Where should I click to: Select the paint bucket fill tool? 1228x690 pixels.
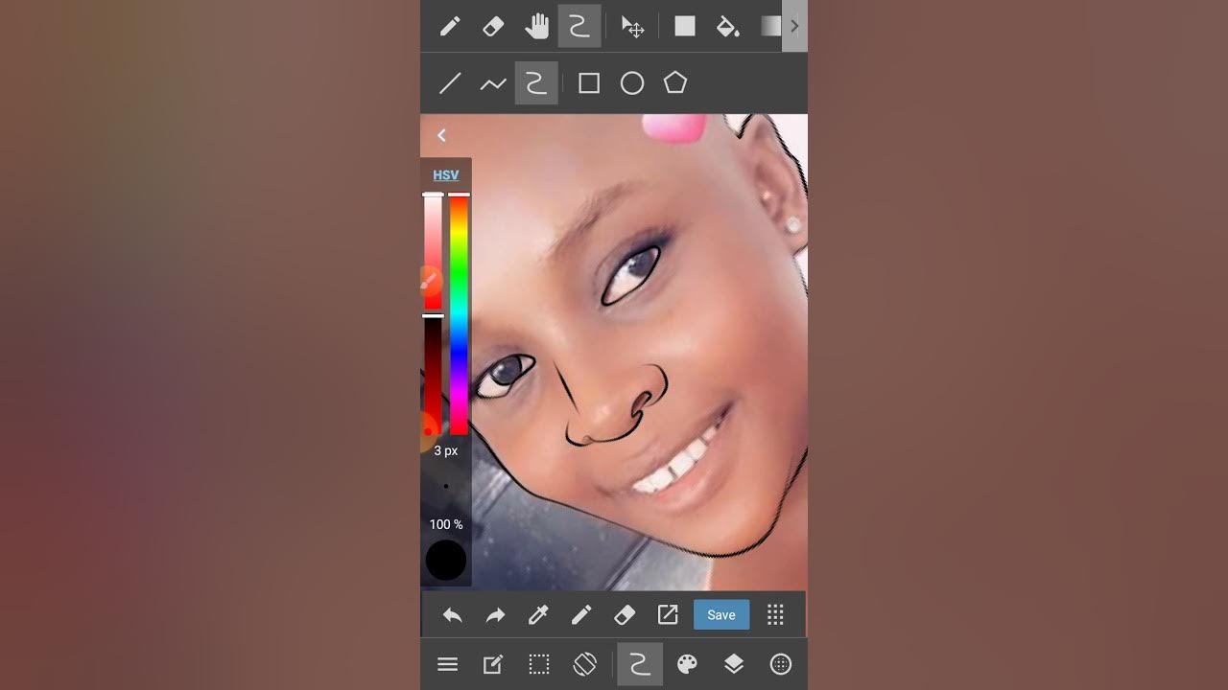[728, 27]
